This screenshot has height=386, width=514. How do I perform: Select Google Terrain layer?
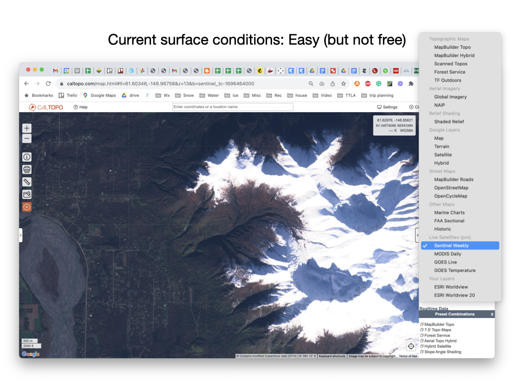click(x=442, y=146)
